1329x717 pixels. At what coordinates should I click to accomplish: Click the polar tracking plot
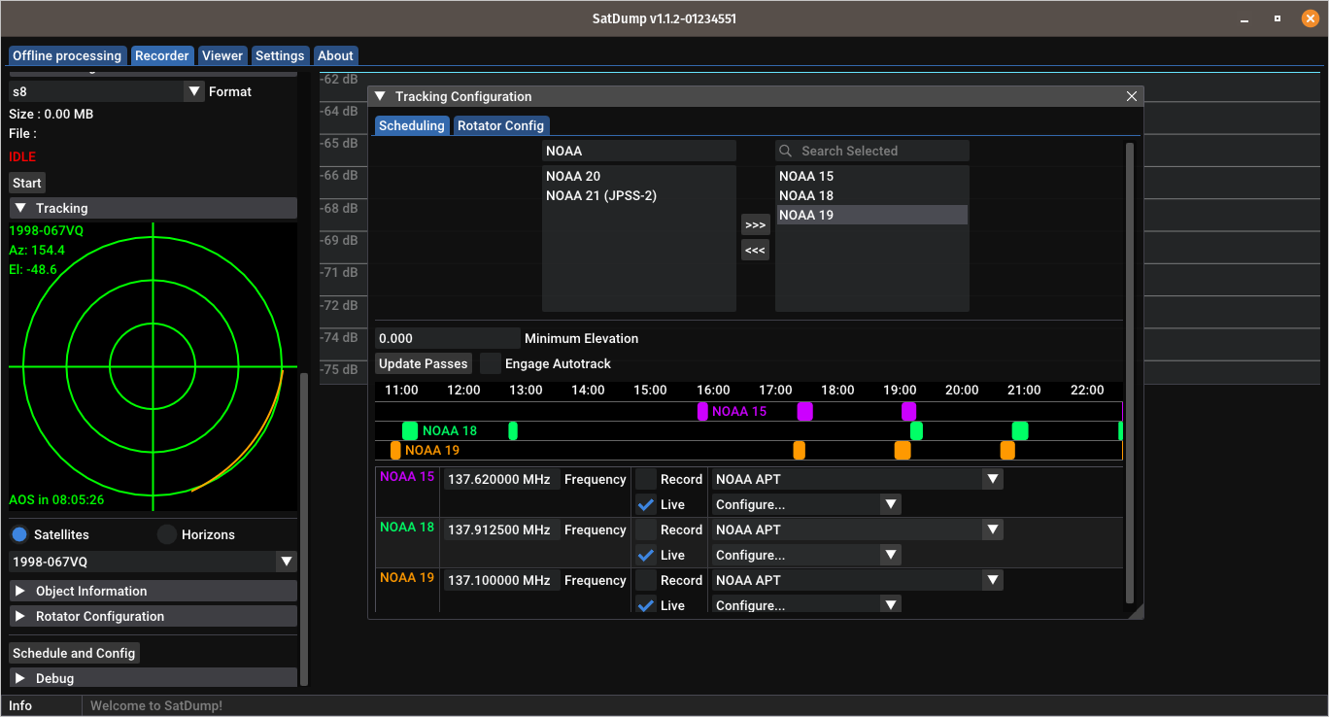point(153,366)
